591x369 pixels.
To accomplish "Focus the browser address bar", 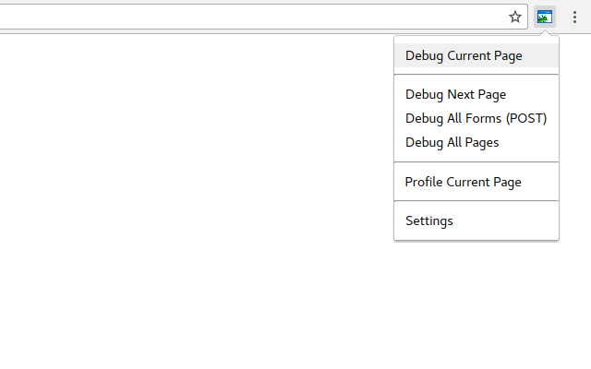I will [249, 17].
